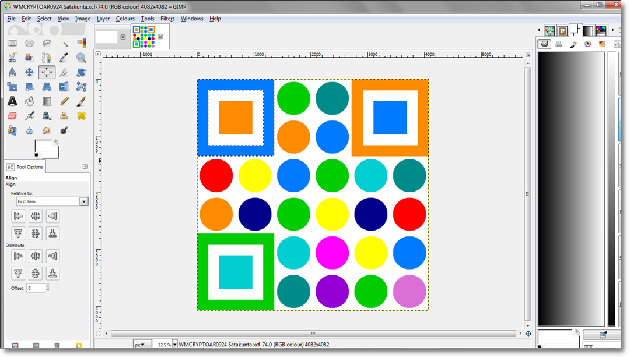The image size is (630, 358).
Task: Pick the Bucket Fill tool
Action: 29,101
